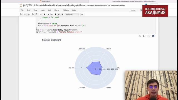Select the lasso select tool in plot modebar

tap(149, 36)
